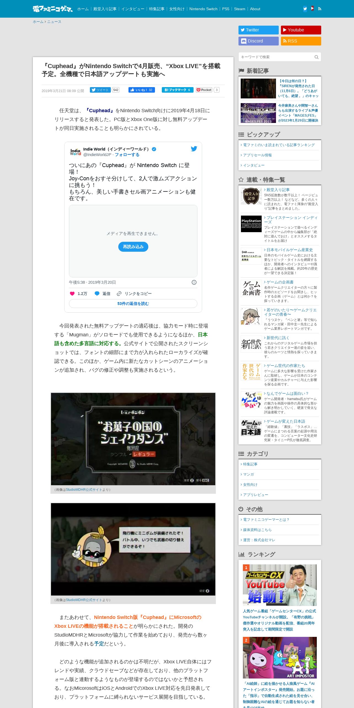Open the 媒体資料はこちら link

tap(257, 530)
